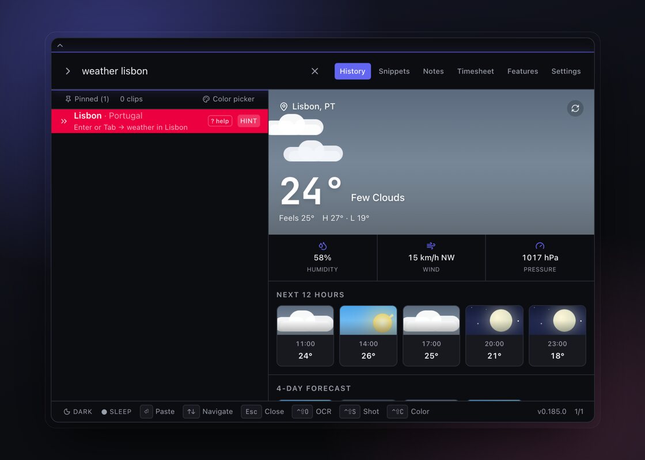Screen dimensions: 645x460
Task: Click the prompt chevron beside the search text
Action: tap(68, 71)
